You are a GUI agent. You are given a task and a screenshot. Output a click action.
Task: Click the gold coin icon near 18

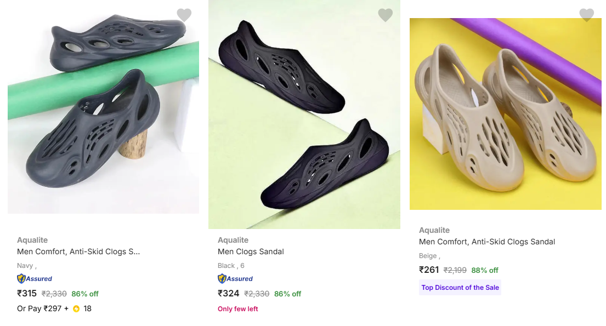coord(76,308)
